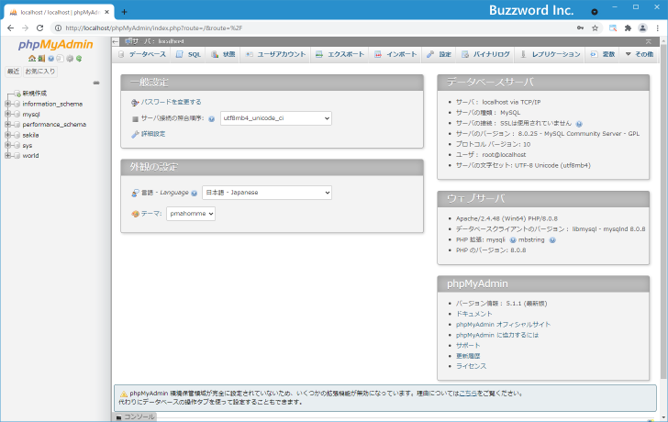Click the こちら link in warning message
The height and width of the screenshot is (422, 668).
pos(468,394)
